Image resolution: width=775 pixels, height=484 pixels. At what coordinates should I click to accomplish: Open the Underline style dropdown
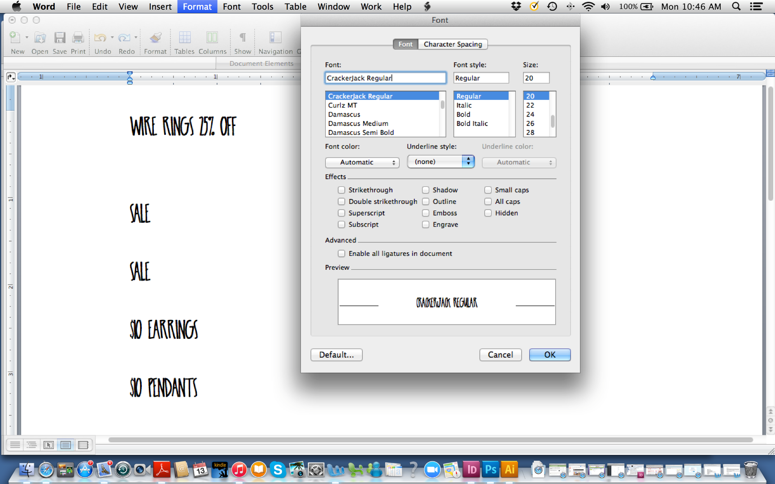click(440, 161)
